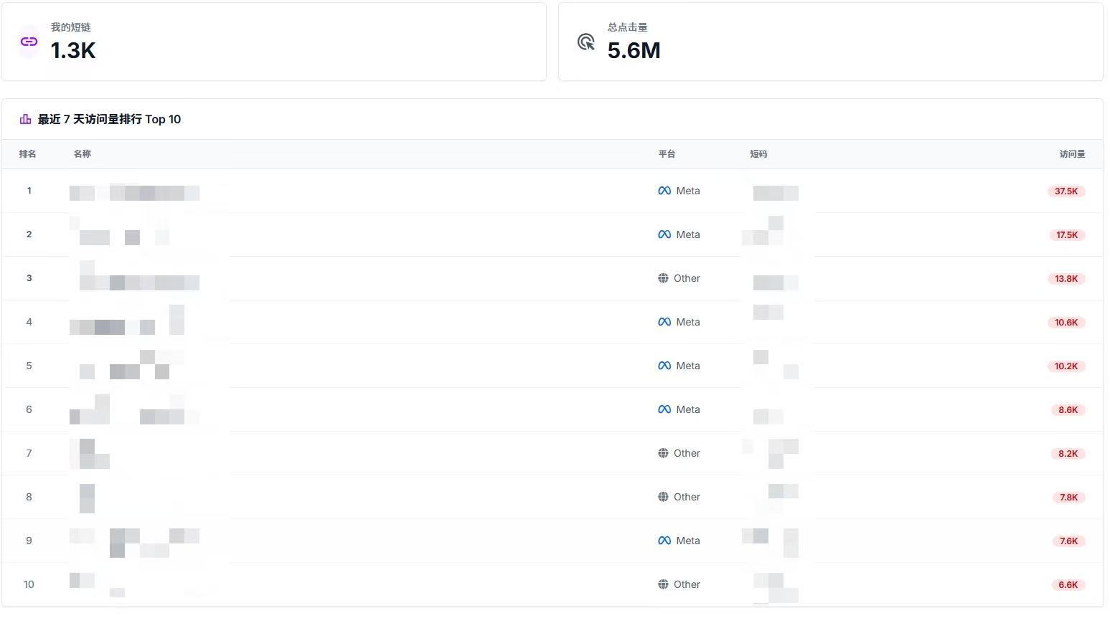Click rank number 4 in the table
Image resolution: width=1110 pixels, height=618 pixels.
click(x=29, y=322)
